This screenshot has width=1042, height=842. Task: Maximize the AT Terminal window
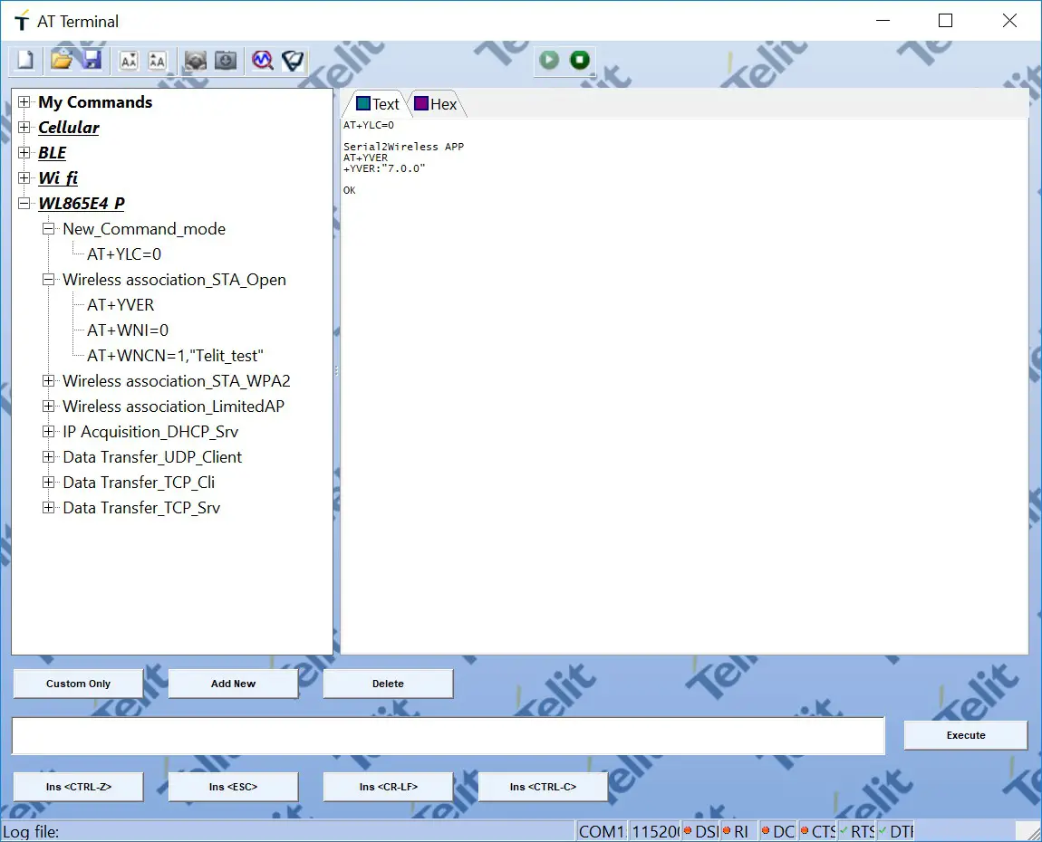[946, 21]
